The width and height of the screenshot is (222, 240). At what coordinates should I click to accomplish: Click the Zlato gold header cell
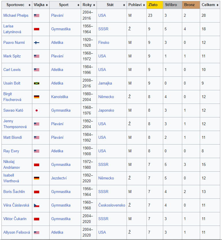(155, 5)
